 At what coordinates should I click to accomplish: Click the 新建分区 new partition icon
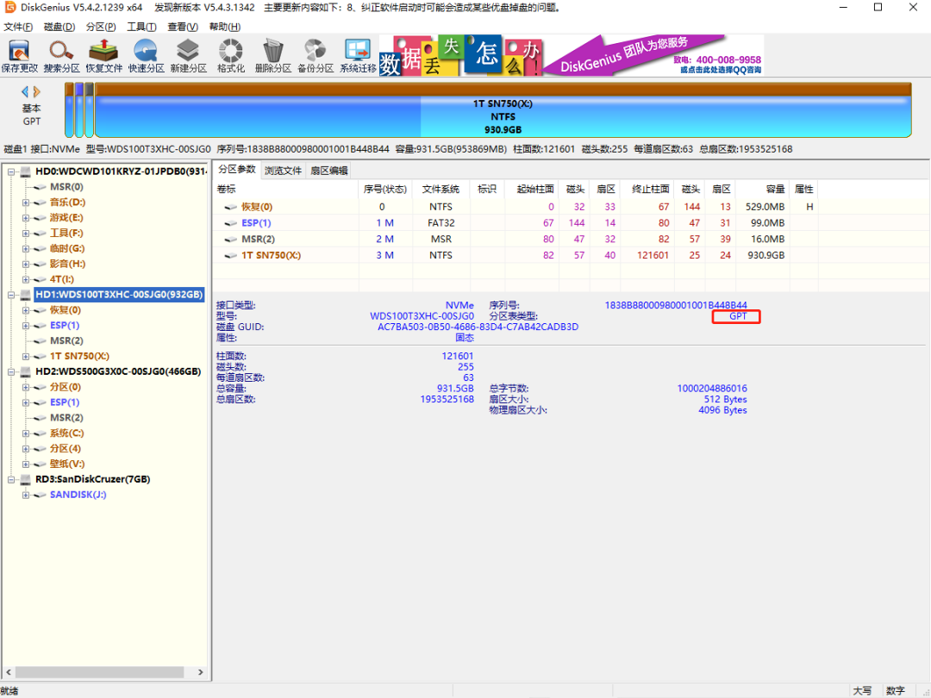188,56
